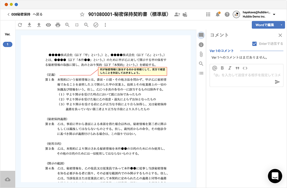Send the comment with paper plane icon
This screenshot has width=287, height=188.
click(277, 82)
